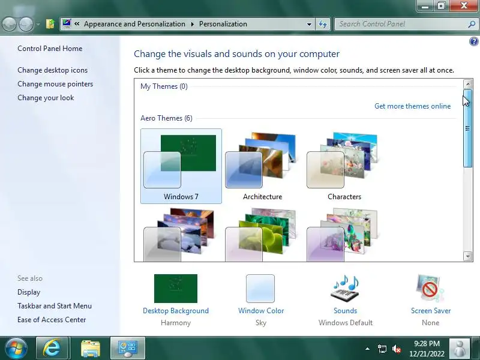Image resolution: width=480 pixels, height=360 pixels.
Task: Pick the green nature theme thumbnail
Action: point(262,235)
